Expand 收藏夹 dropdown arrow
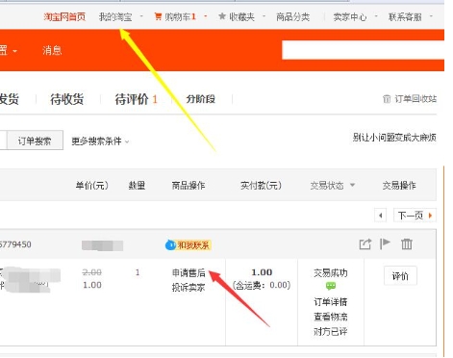 264,16
